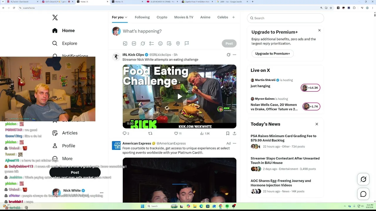The height and width of the screenshot is (211, 376).
Task: Bookmark the IRL Kick Clips post
Action: [228, 133]
